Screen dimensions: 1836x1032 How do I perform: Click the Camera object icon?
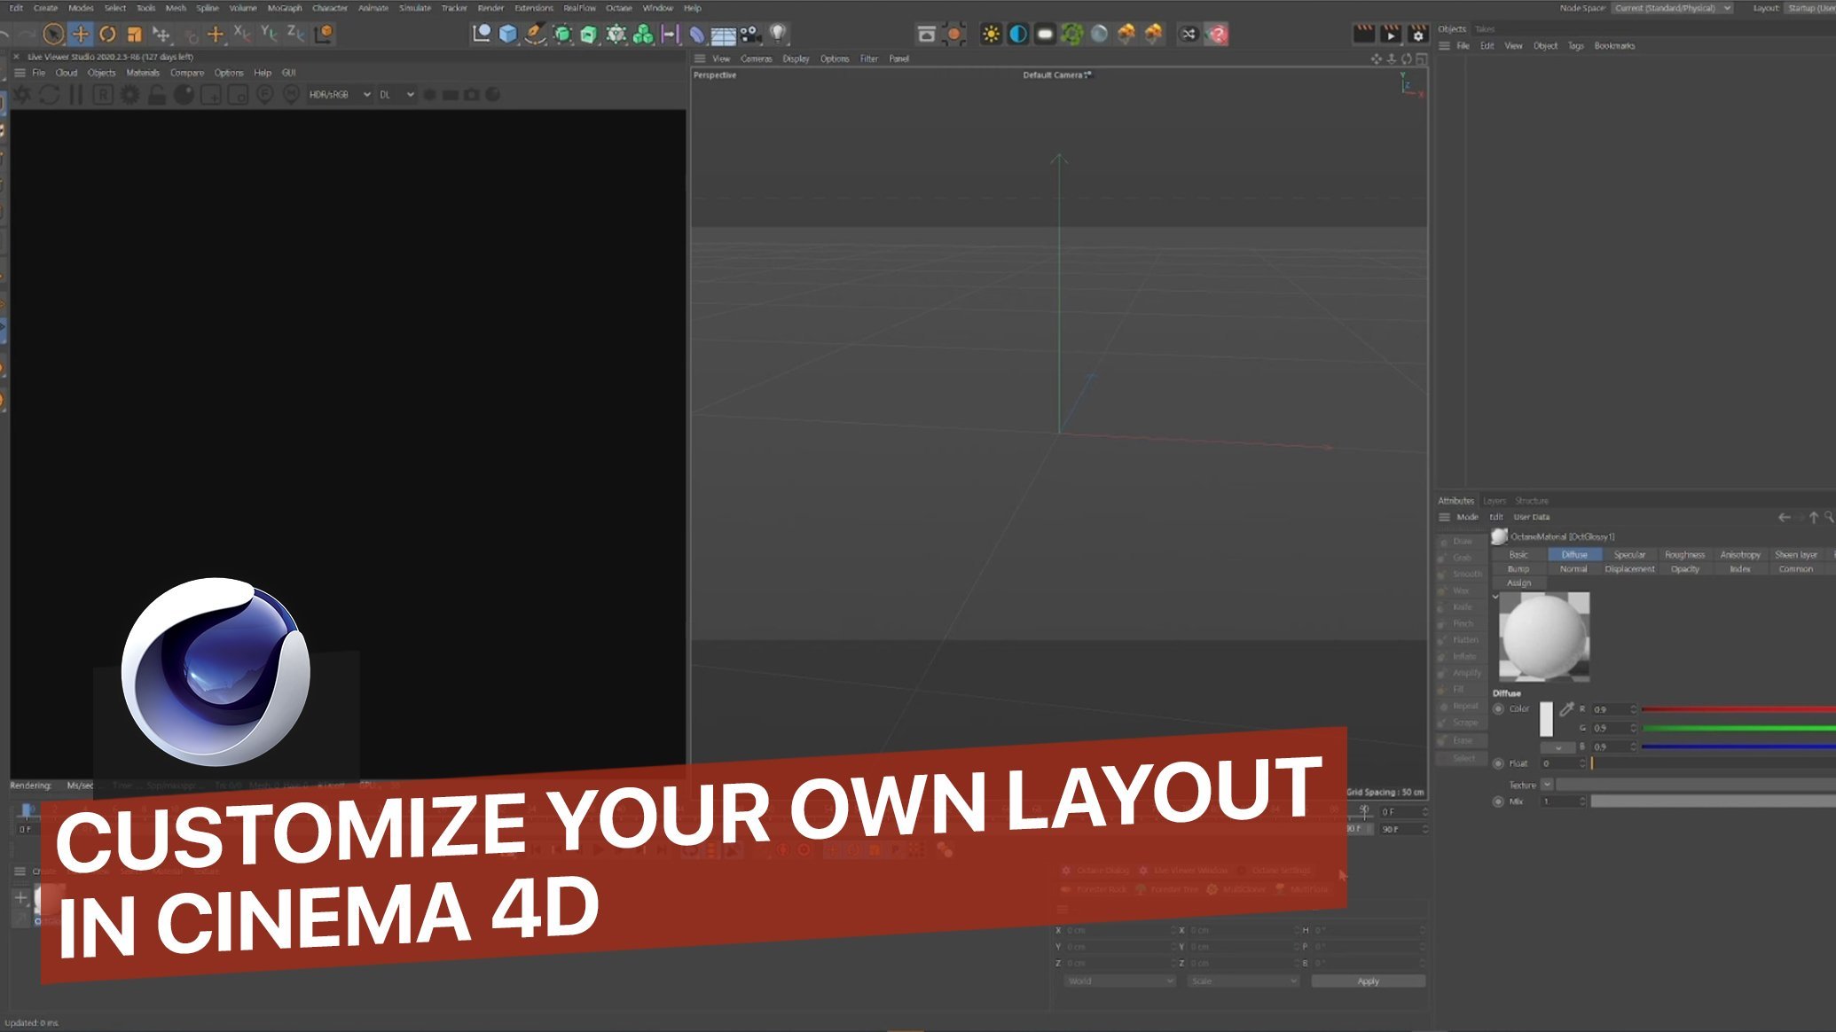(750, 34)
